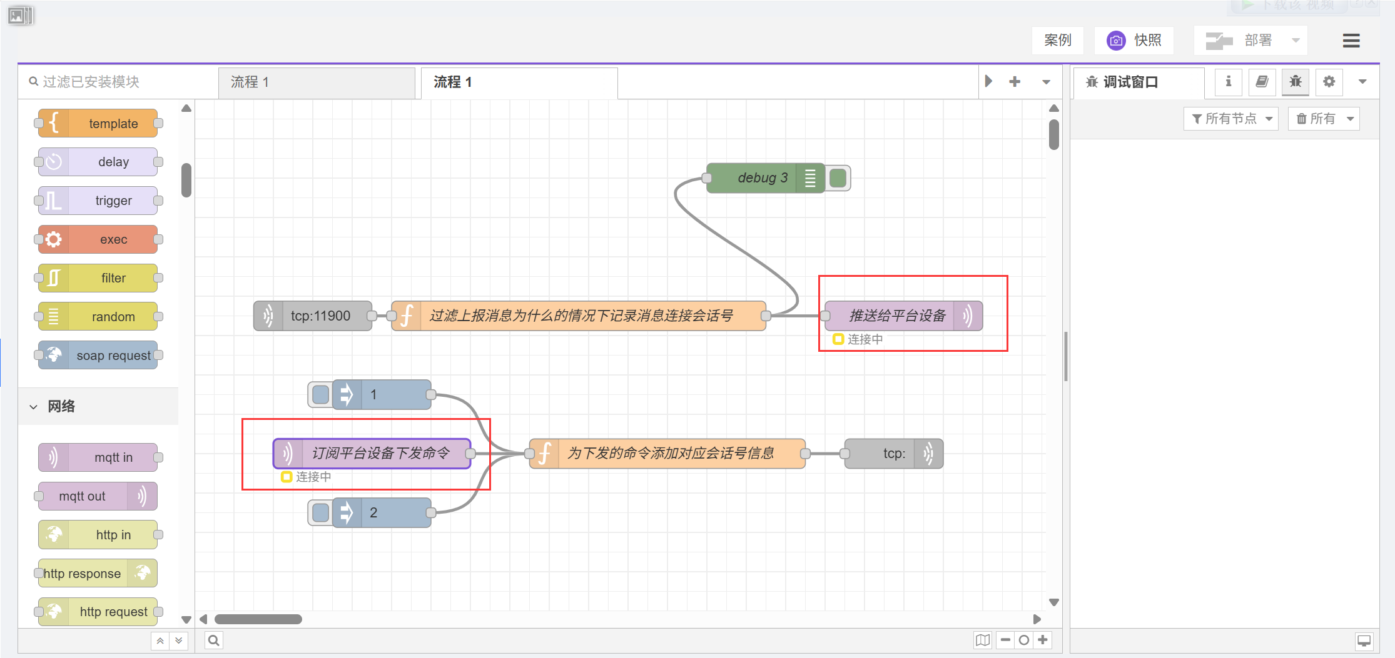
Task: Toggle the navigator map icon
Action: pyautogui.click(x=983, y=641)
